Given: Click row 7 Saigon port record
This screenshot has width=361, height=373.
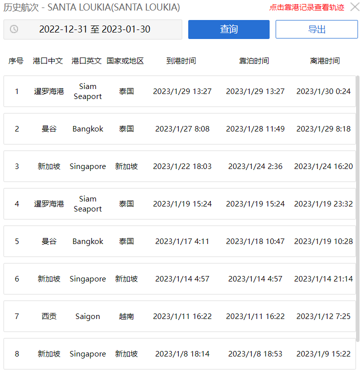Looking at the screenshot, I should [180, 316].
